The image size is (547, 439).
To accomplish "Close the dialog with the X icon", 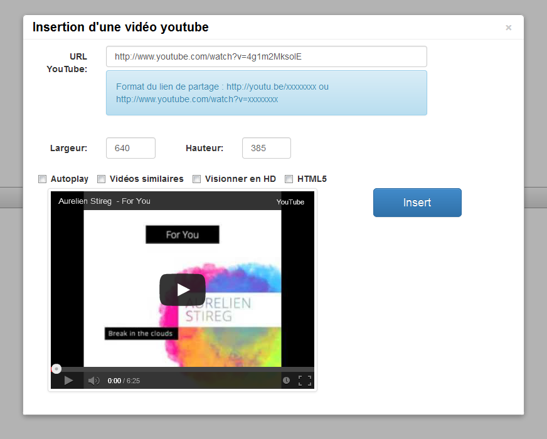I will [x=509, y=28].
